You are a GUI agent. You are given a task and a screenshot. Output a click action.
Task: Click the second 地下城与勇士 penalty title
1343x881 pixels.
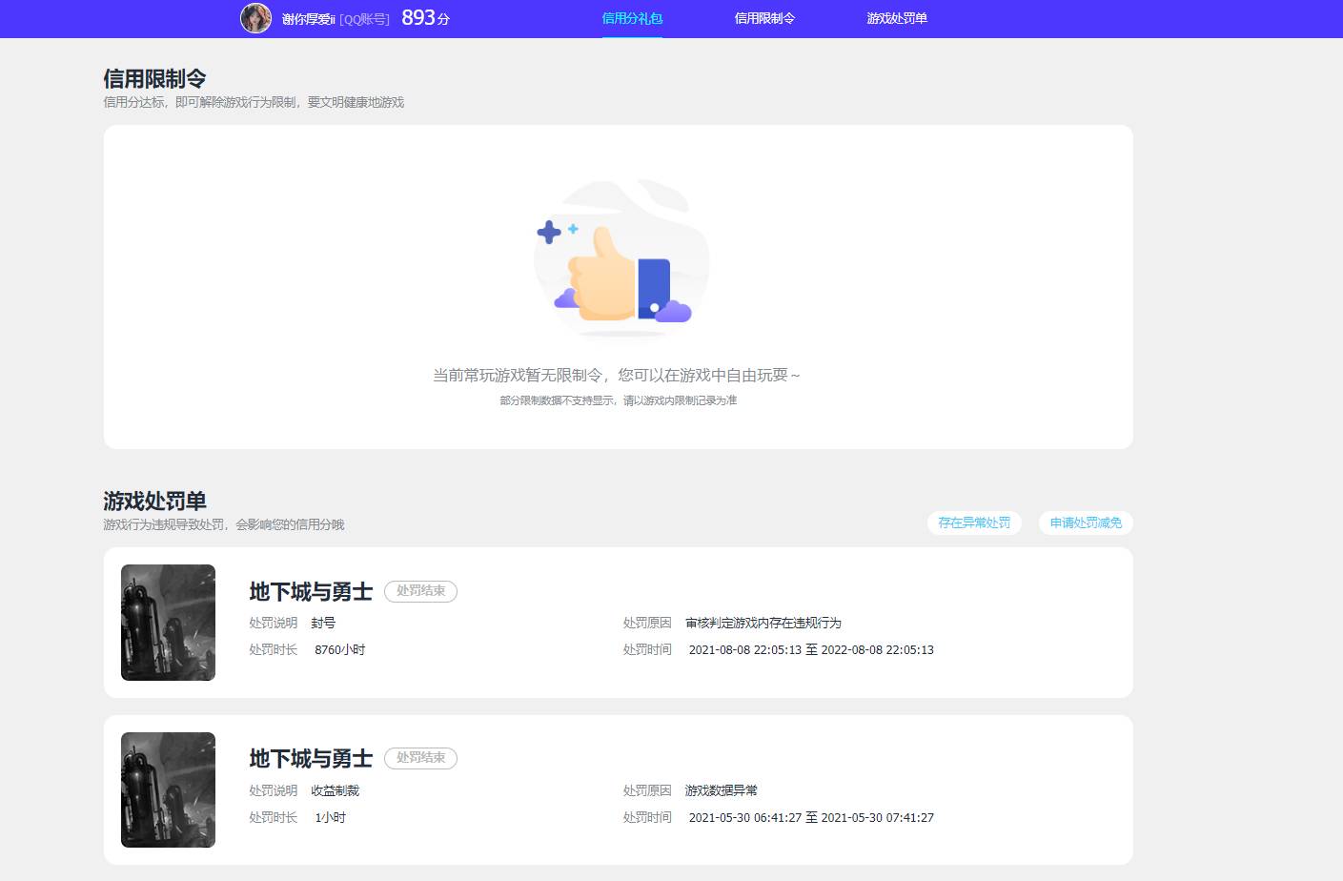click(311, 759)
